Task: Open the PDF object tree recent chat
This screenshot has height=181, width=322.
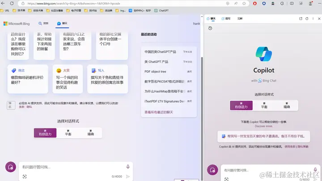Action: click(x=169, y=71)
